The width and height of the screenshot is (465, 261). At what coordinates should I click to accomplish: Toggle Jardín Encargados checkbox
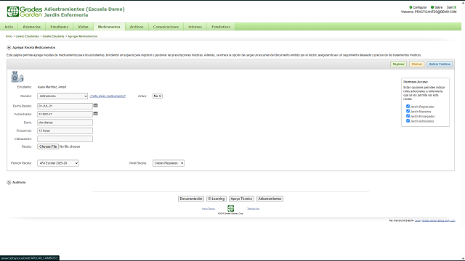coord(408,116)
